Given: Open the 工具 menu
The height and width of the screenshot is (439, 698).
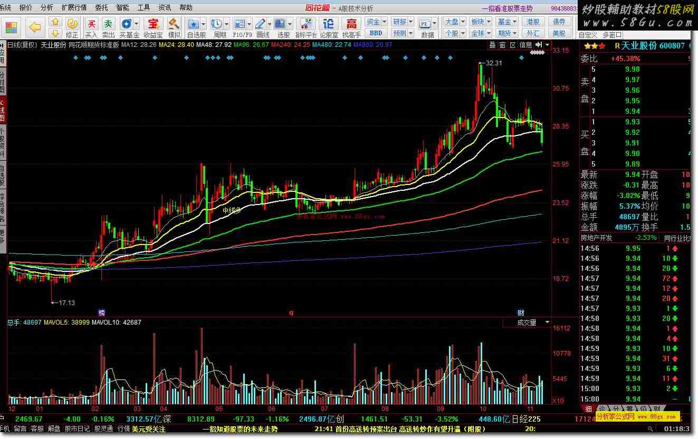Looking at the screenshot, I should [x=144, y=7].
